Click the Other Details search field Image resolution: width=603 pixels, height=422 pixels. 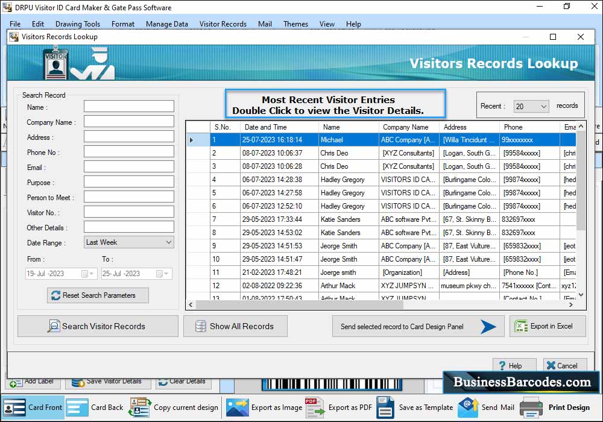click(129, 227)
